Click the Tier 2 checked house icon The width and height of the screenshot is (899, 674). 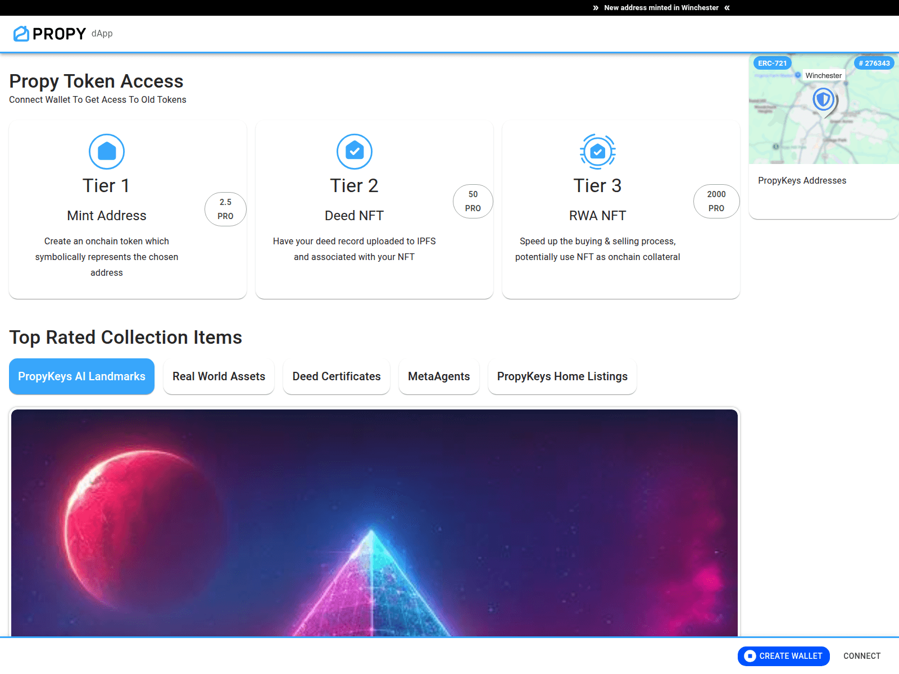355,152
